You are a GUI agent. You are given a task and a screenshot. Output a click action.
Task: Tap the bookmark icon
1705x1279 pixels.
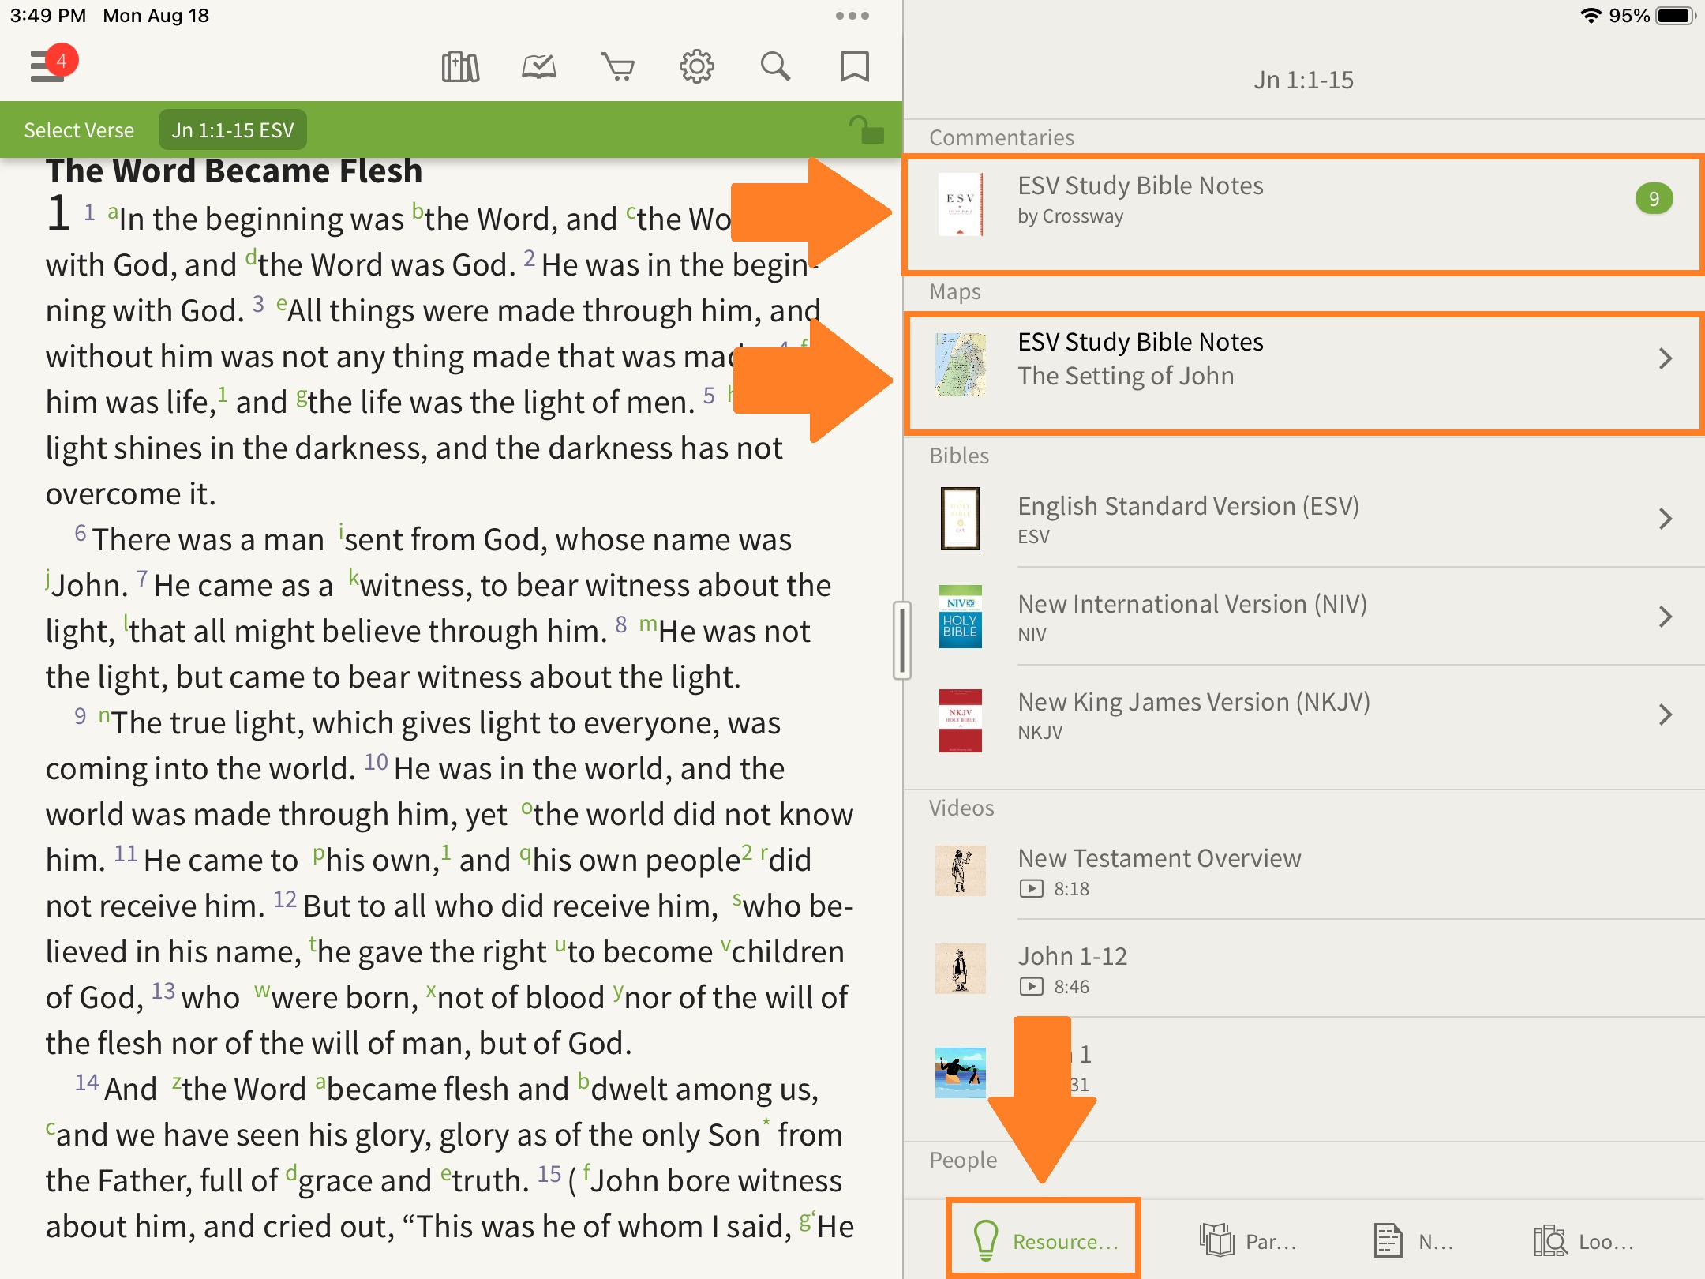coord(854,66)
